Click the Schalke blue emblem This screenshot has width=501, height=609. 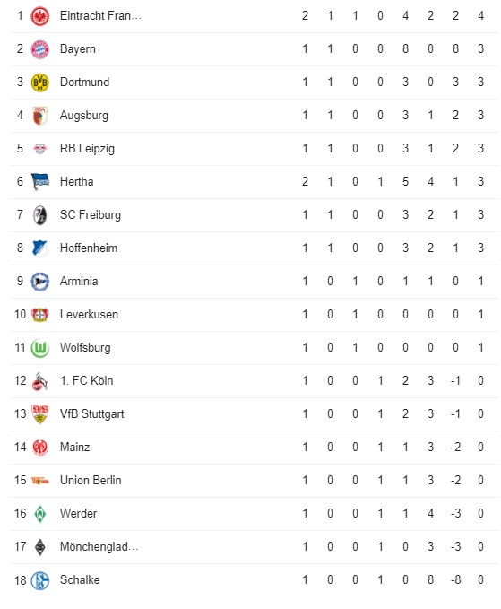click(40, 580)
